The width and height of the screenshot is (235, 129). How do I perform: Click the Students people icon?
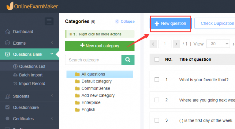tap(8, 96)
